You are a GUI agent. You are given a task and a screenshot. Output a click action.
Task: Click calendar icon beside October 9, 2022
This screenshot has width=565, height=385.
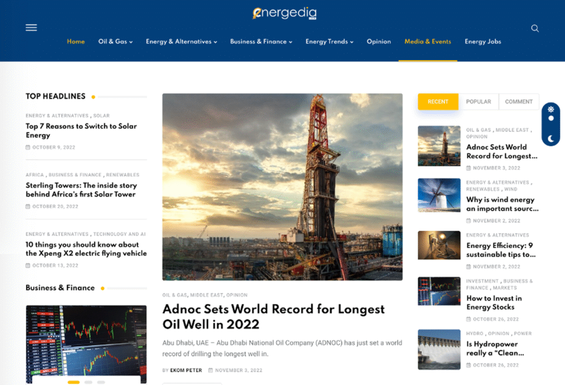(28, 148)
